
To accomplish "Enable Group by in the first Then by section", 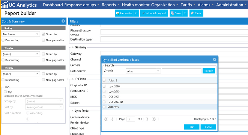I will coord(44,54).
